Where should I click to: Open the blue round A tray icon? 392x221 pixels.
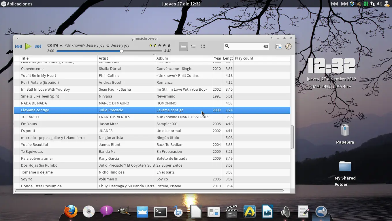[x=352, y=4]
